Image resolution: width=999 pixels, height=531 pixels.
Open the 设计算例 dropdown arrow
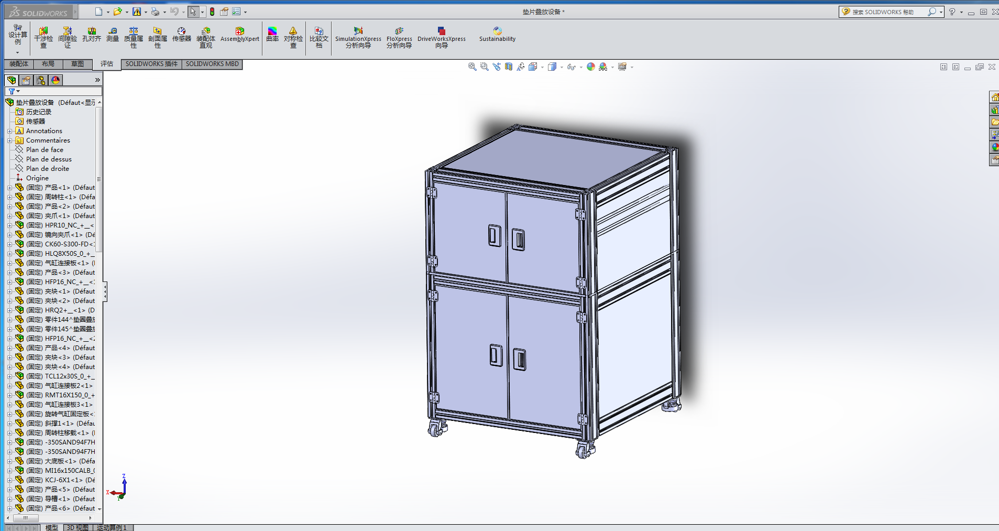[x=17, y=52]
